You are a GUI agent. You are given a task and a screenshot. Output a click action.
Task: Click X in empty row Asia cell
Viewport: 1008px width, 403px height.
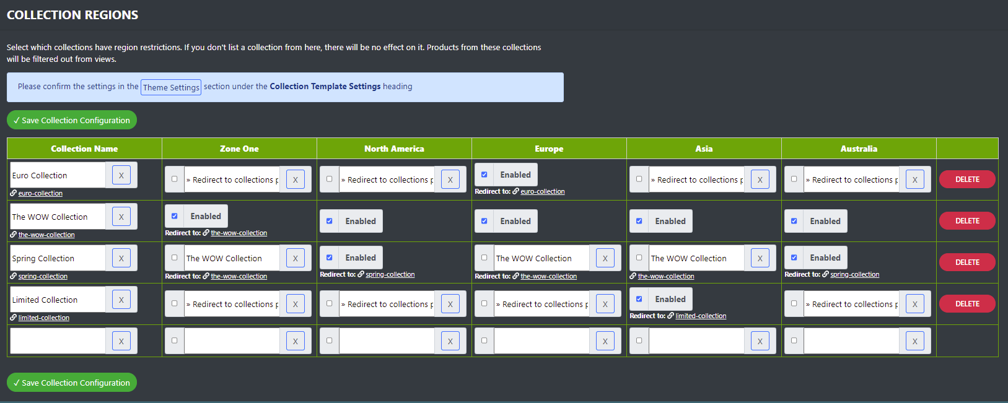tap(760, 340)
